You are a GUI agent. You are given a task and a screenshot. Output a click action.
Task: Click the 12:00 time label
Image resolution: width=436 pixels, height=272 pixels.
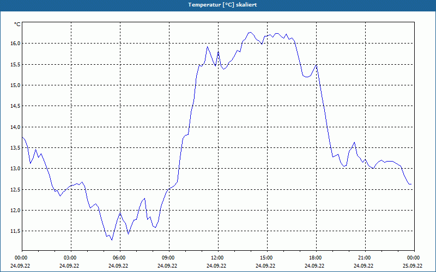point(219,258)
